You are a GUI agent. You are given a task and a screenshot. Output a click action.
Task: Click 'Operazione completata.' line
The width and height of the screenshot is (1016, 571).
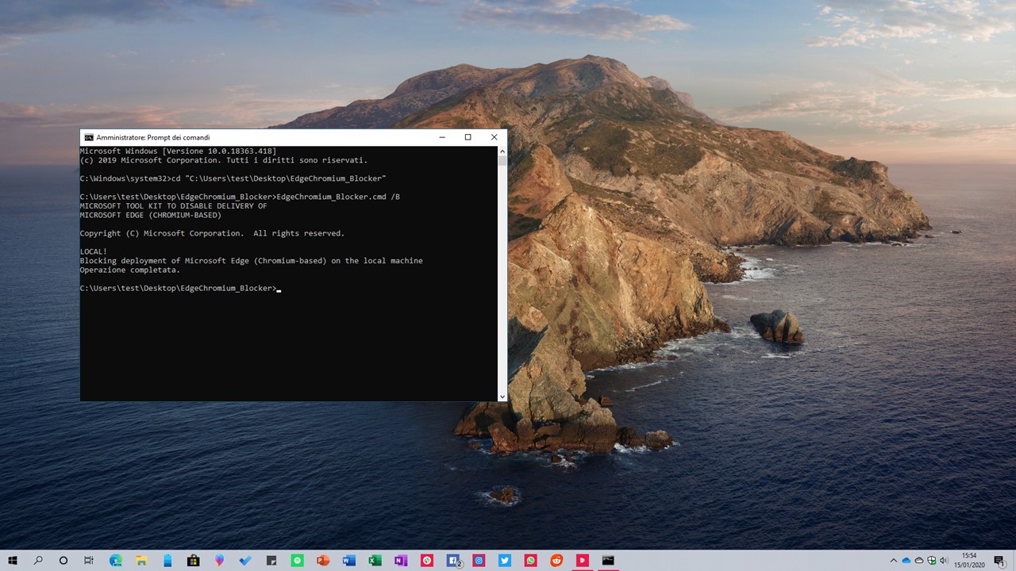pos(130,270)
